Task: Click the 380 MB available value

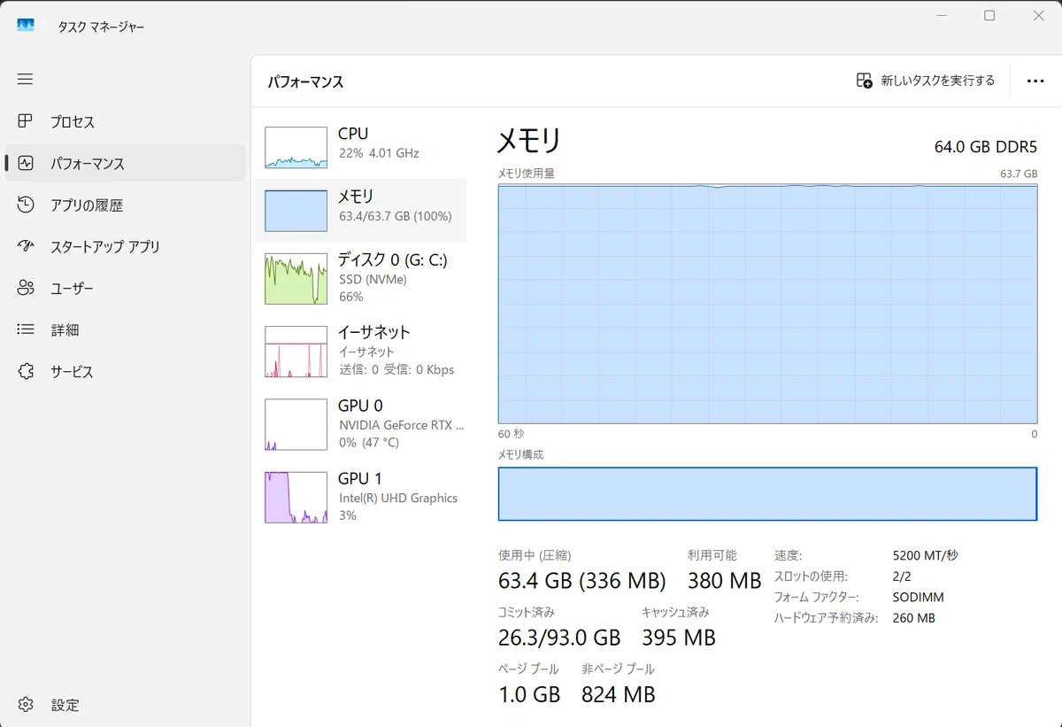Action: point(725,581)
